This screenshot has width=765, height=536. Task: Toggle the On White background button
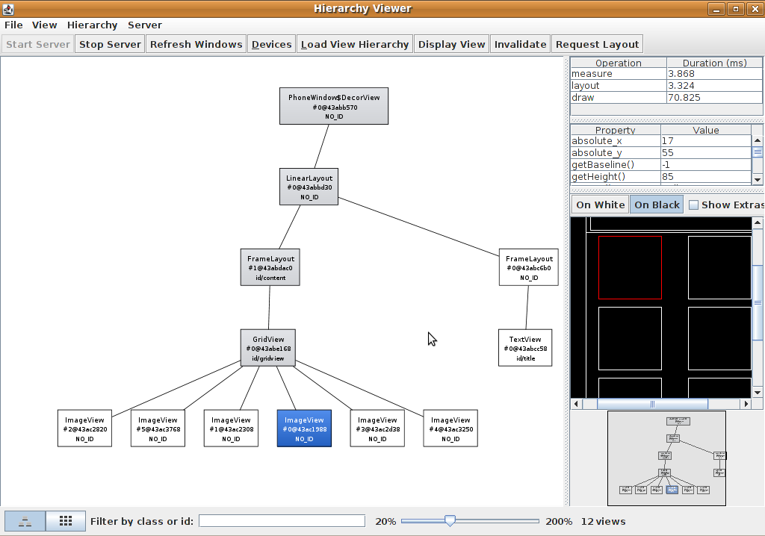pos(600,205)
